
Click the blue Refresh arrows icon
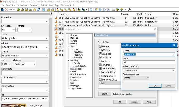coord(39,10)
